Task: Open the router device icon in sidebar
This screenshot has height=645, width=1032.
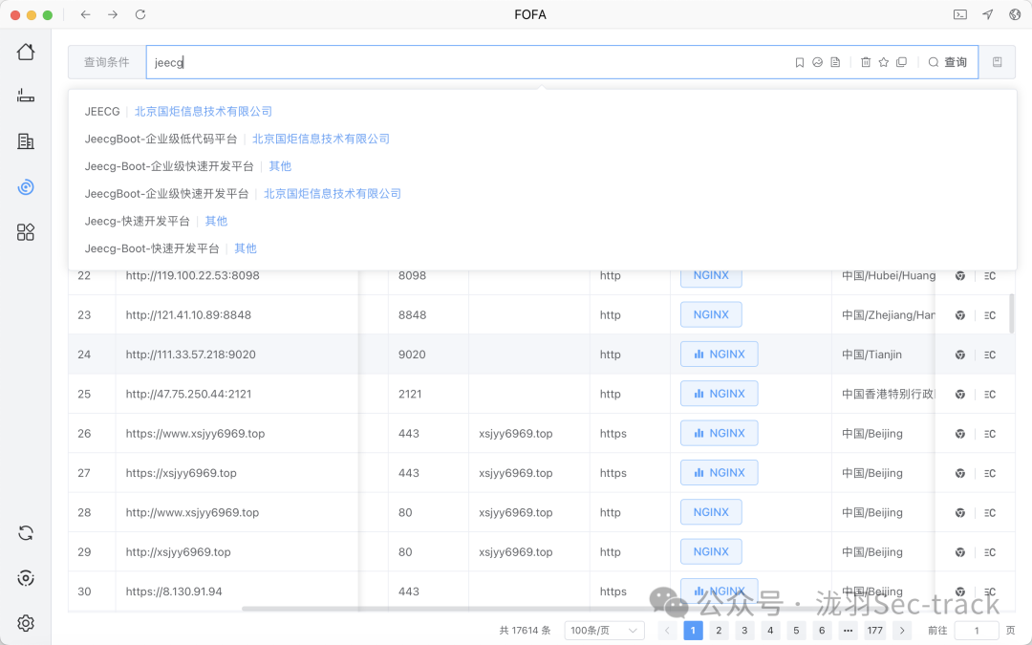Action: point(26,97)
